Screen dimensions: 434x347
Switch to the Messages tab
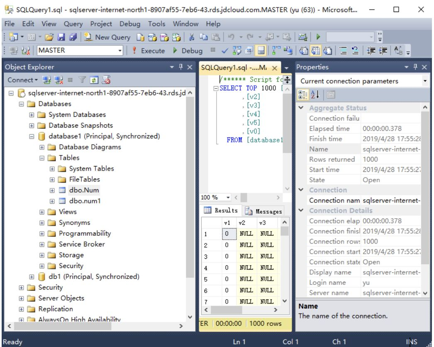263,211
